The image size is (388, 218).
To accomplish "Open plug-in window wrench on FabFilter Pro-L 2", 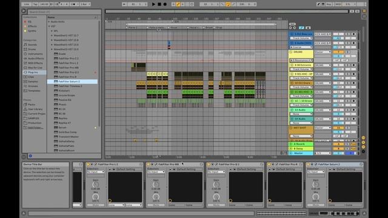I will (96, 164).
